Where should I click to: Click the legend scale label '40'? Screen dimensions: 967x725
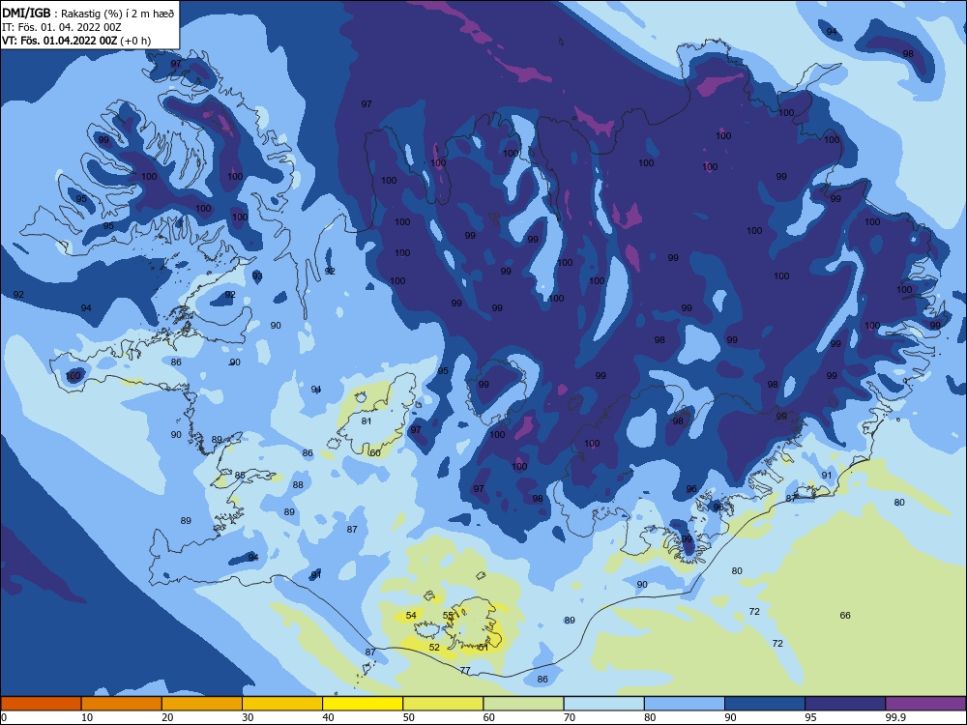tap(329, 717)
